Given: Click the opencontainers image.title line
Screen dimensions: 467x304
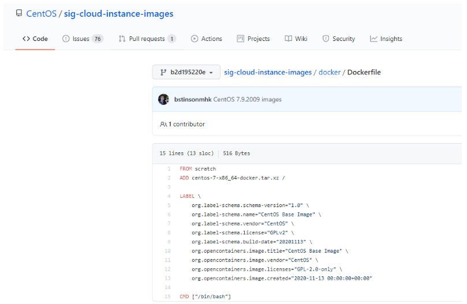Looking at the screenshot, I should (x=270, y=251).
